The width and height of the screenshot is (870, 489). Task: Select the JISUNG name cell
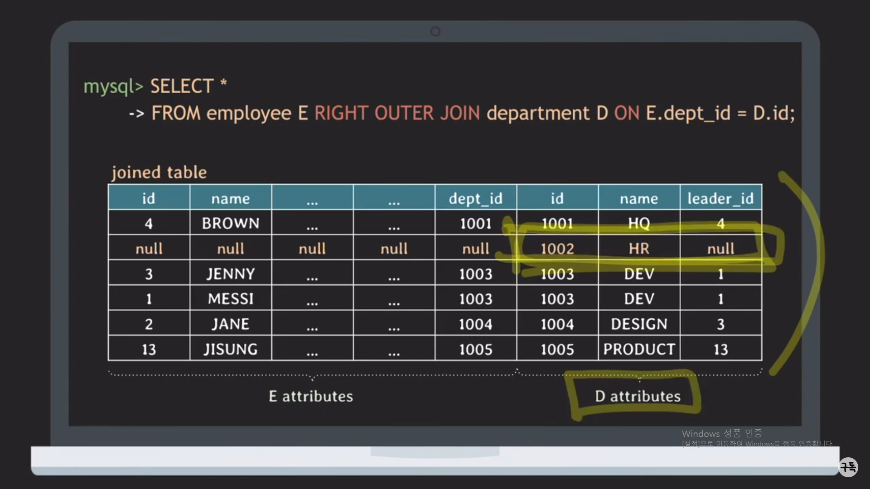click(231, 349)
